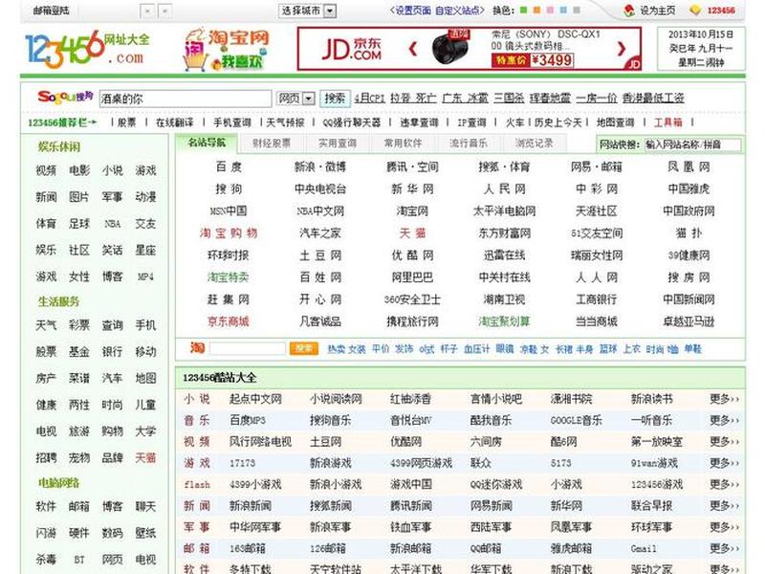Click the 视频 link under 娱乐休闲

[46, 170]
